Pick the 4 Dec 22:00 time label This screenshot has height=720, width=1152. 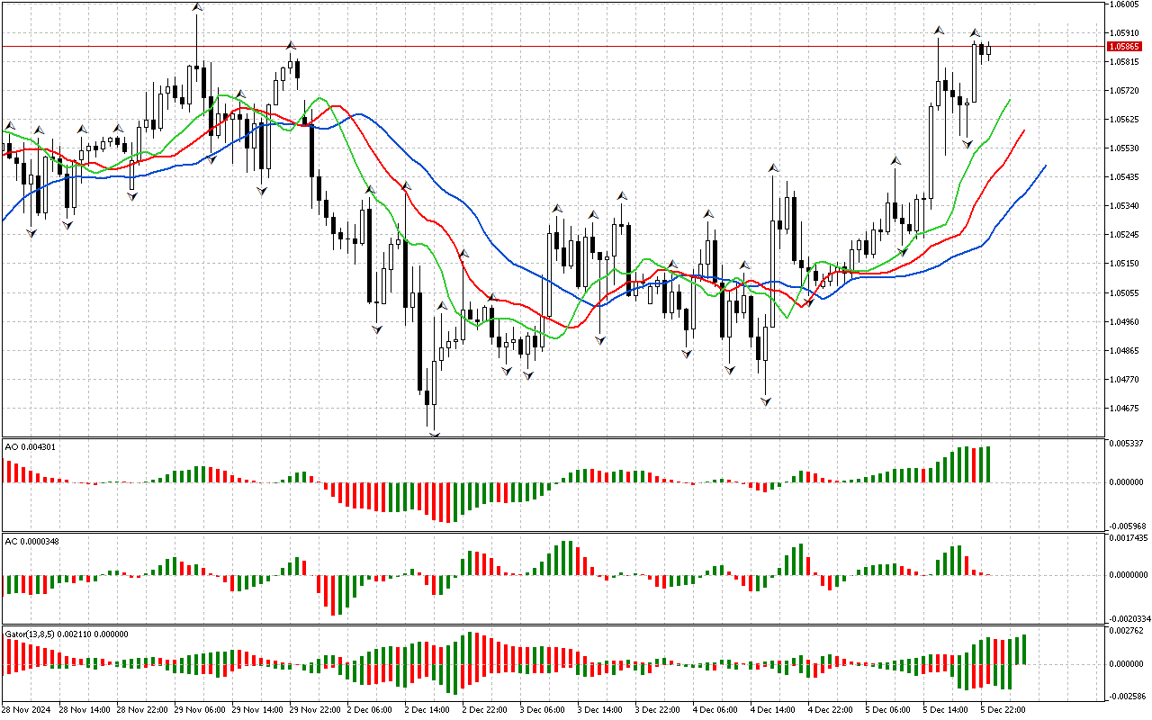(x=830, y=710)
